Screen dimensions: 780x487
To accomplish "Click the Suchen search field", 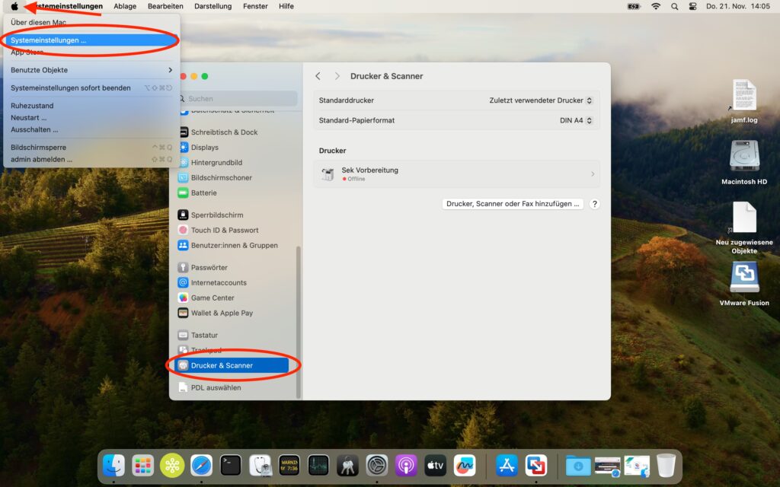I will coord(240,99).
